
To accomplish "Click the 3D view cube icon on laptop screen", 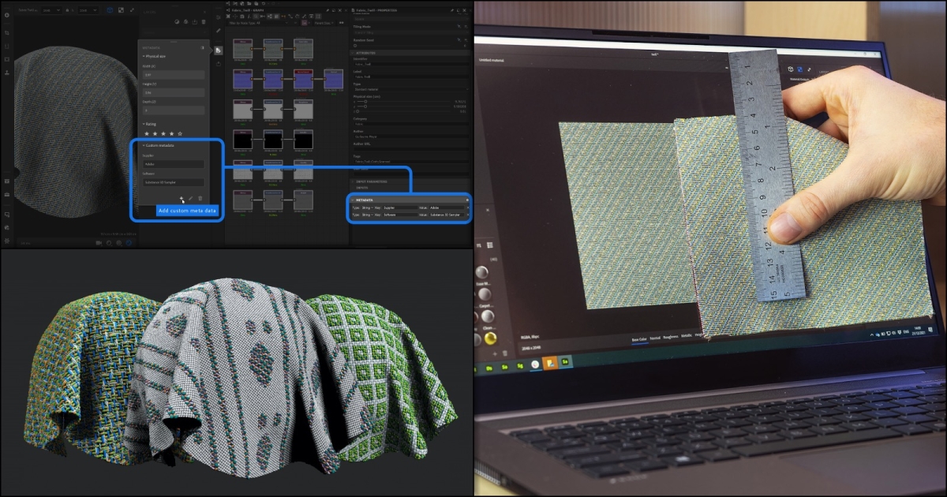I will click(x=792, y=69).
